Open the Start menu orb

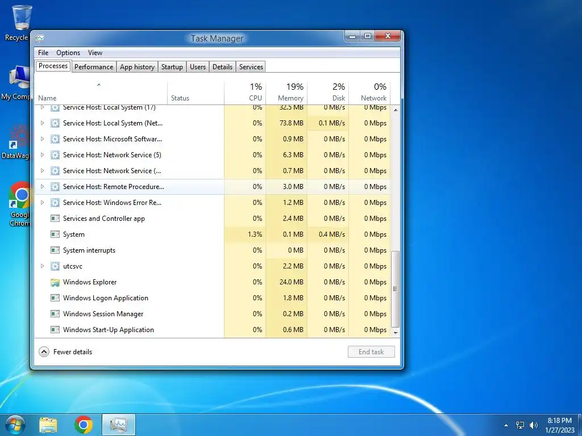tap(14, 425)
